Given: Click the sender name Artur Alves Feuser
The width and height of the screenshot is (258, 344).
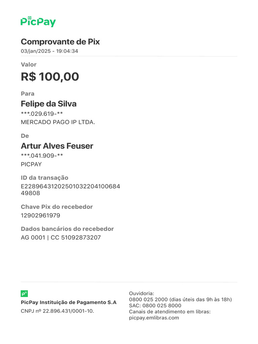Looking at the screenshot, I should coord(57,146).
